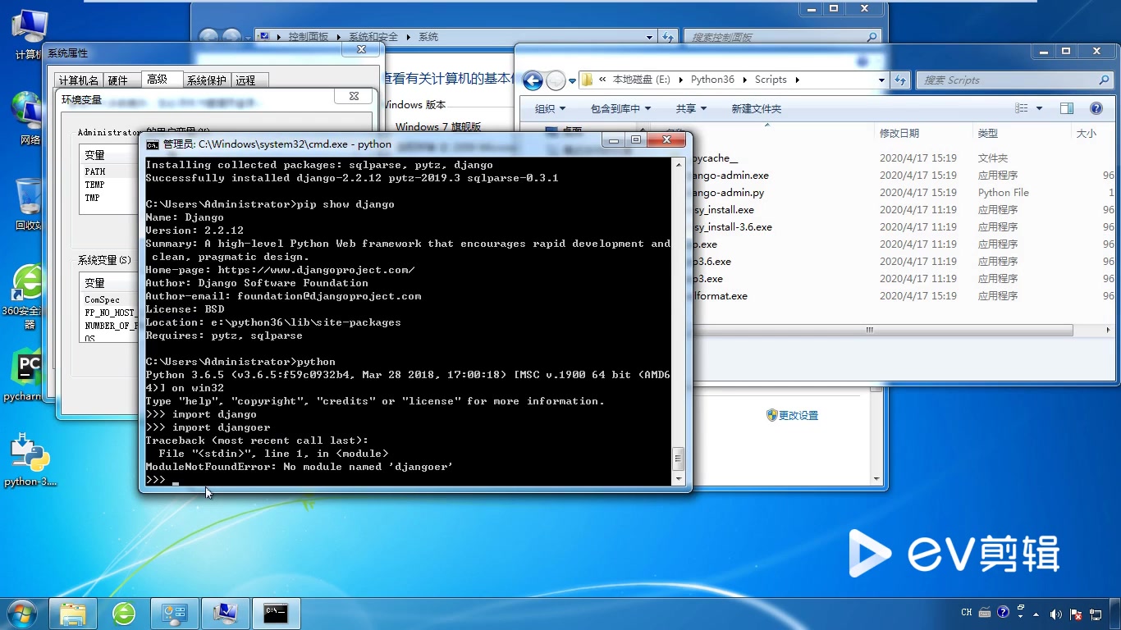Click Python36 in the Explorer breadcrumb
The height and width of the screenshot is (630, 1121).
pos(712,80)
